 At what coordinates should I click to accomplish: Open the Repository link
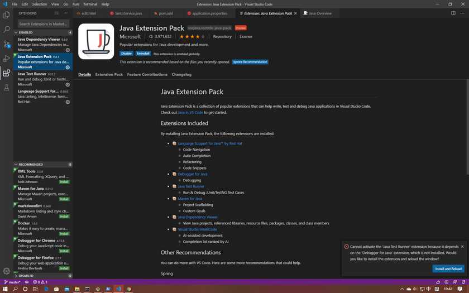tap(222, 36)
